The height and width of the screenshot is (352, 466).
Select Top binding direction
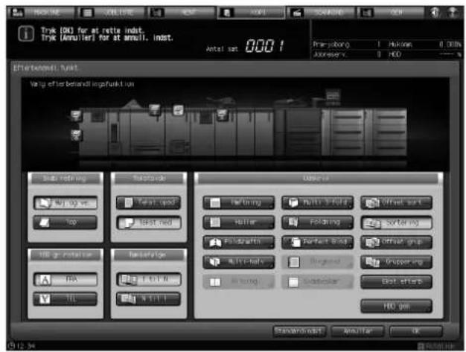pyautogui.click(x=66, y=223)
